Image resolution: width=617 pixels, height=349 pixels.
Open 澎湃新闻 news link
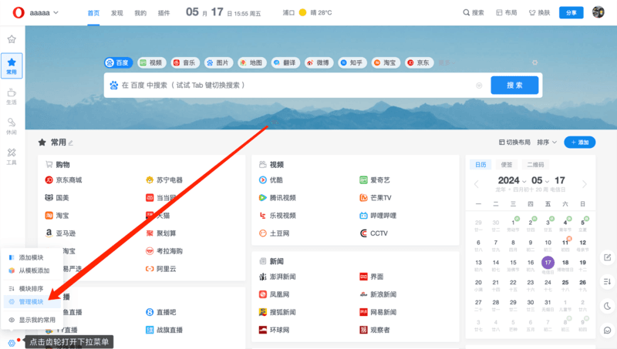[x=278, y=277]
